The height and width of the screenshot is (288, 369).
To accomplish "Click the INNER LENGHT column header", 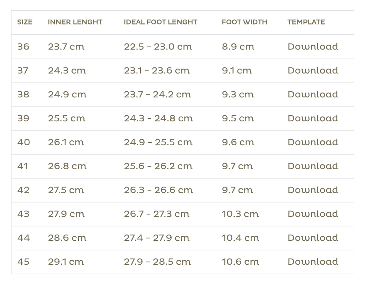I will [75, 22].
